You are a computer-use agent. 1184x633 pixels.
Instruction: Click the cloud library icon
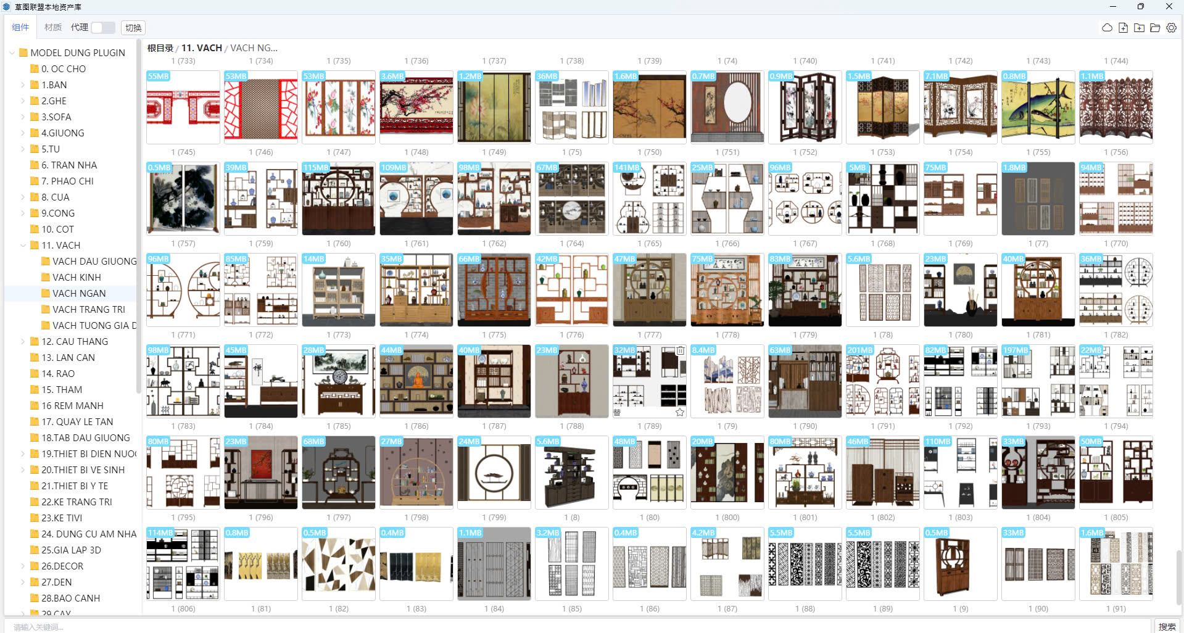click(x=1107, y=28)
